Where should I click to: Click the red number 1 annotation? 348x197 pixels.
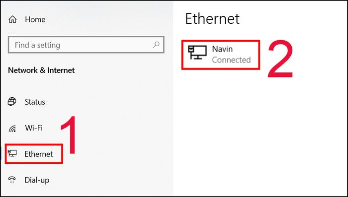coord(69,135)
